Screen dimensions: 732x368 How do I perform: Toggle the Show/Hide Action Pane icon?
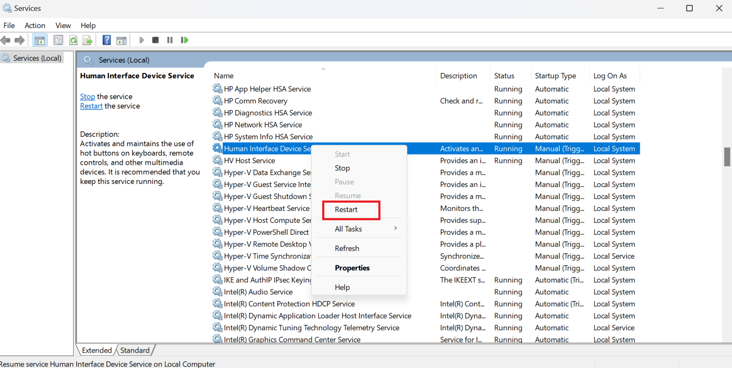pos(122,40)
